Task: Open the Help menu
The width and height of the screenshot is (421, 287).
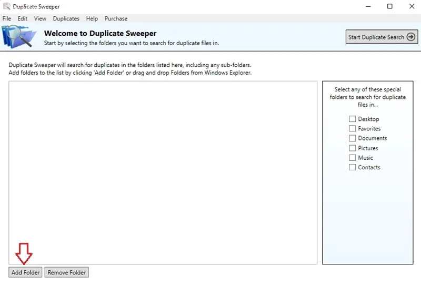Action: (92, 18)
